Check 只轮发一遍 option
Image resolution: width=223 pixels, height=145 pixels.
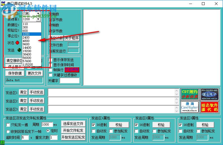click(x=8, y=125)
